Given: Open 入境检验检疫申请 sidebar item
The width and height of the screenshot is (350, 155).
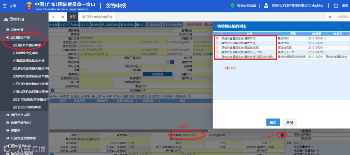Looking at the screenshot, I should [26, 53].
